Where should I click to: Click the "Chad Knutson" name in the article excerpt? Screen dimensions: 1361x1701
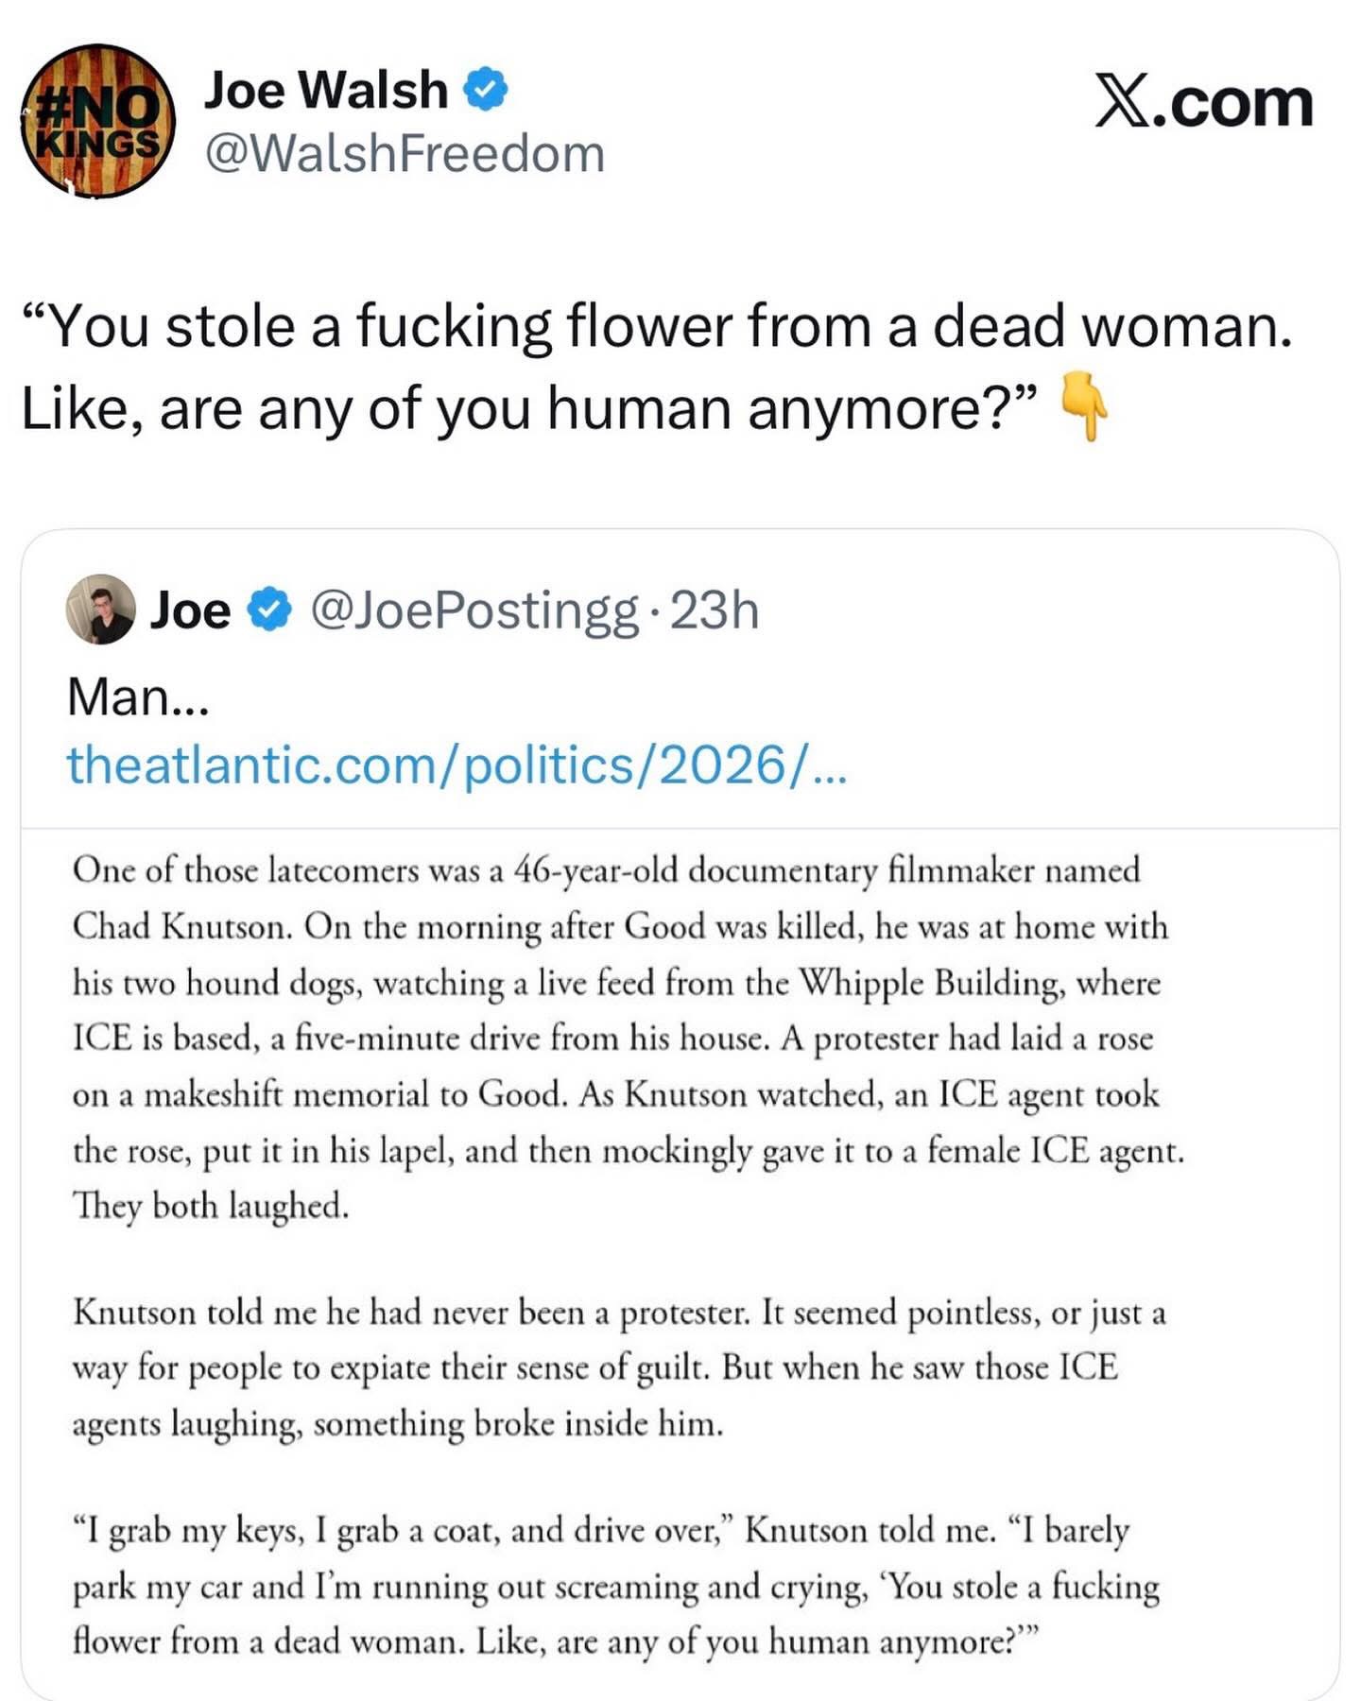pos(187,926)
